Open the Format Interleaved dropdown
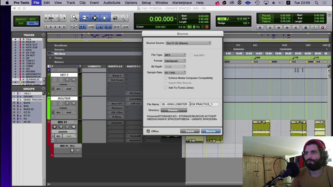The image size is (333, 187). (175, 61)
